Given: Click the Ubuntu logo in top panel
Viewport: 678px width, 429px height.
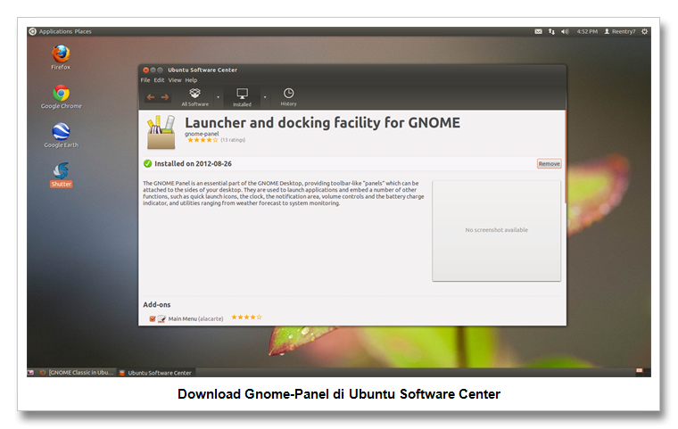Looking at the screenshot, I should pos(32,31).
